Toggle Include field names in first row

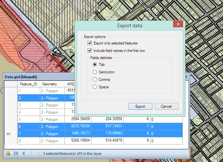pos(90,51)
